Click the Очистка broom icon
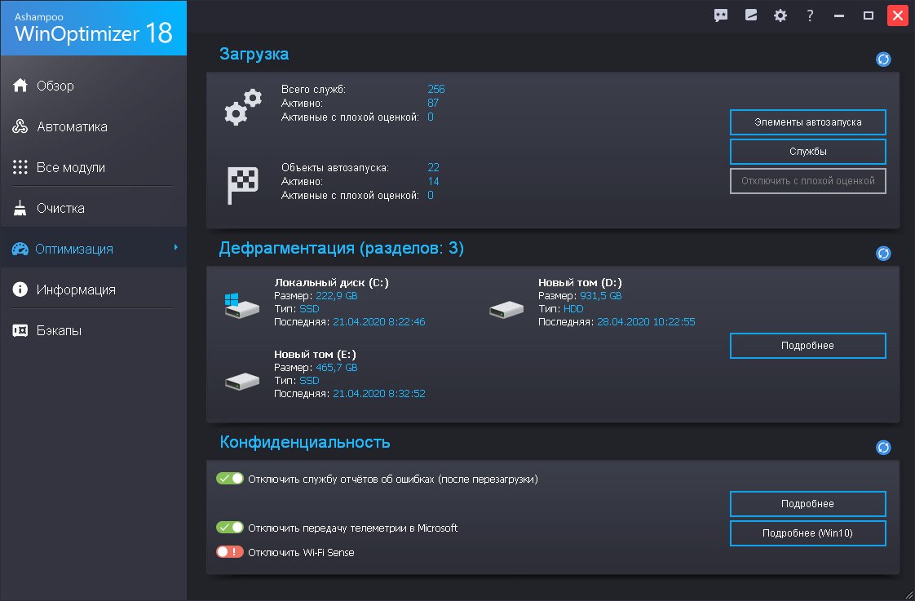 (x=20, y=208)
